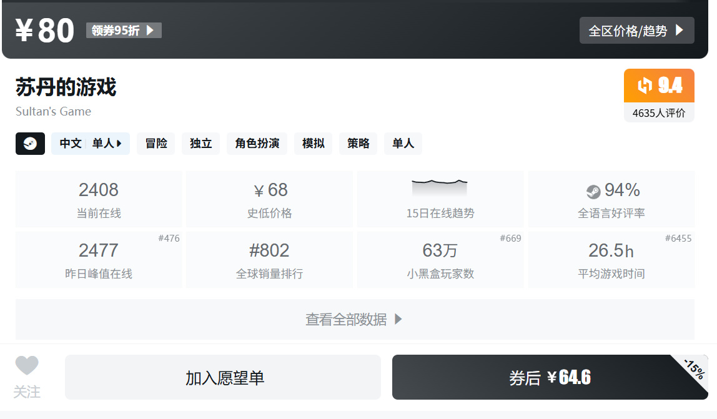717x419 pixels.
Task: Click the ¥68 史低价格 stat card
Action: (269, 199)
